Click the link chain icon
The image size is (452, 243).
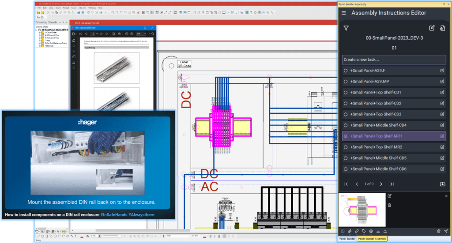coord(357,231)
